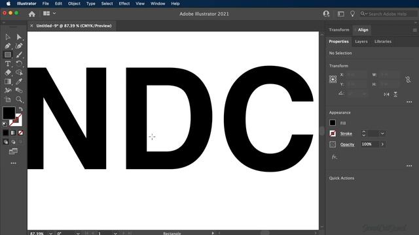Open the Effect menu
419x235 pixels.
pyautogui.click(x=124, y=4)
